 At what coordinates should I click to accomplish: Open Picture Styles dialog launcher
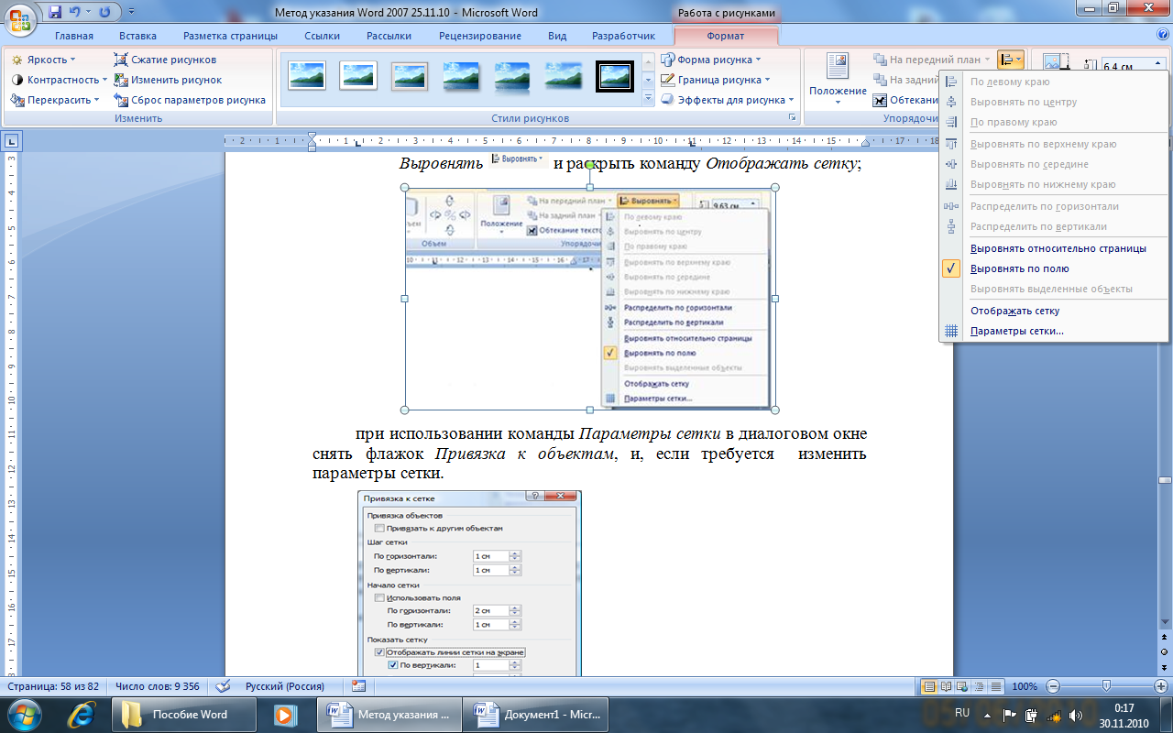click(792, 118)
